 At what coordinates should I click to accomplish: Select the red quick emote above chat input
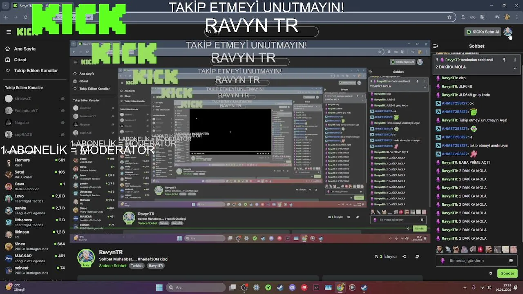[481, 249]
